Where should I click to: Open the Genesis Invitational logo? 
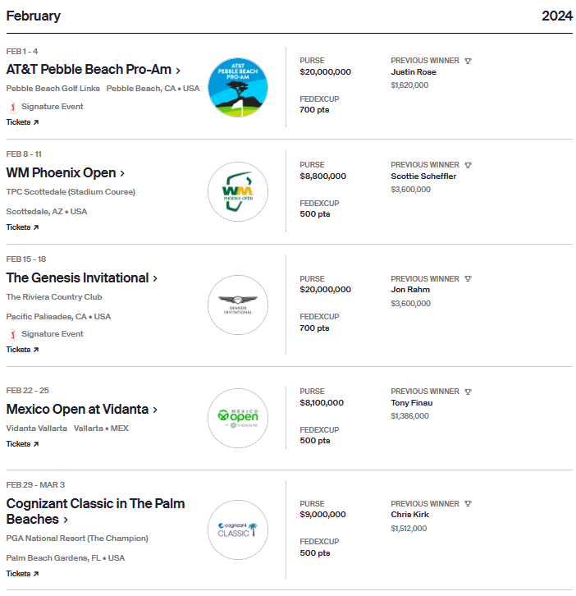[x=238, y=305]
